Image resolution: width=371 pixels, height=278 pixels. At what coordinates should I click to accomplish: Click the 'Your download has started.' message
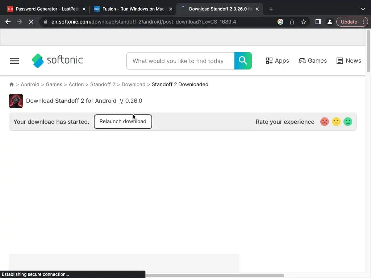click(51, 122)
